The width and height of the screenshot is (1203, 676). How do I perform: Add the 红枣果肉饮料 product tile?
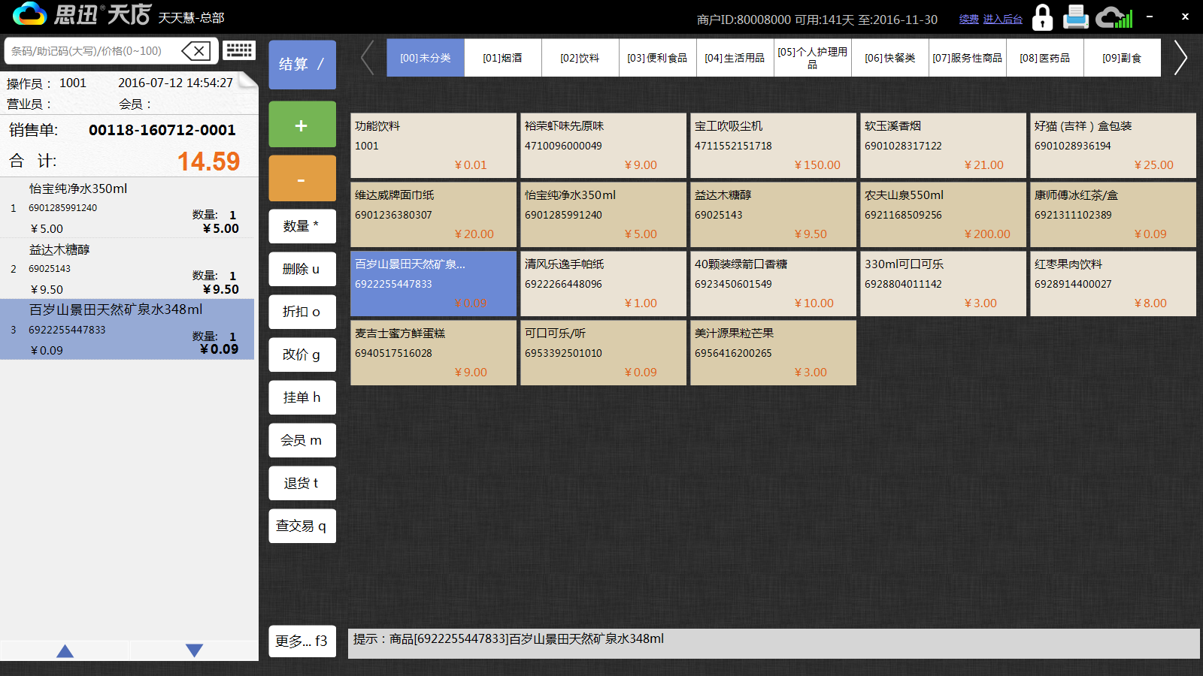(1114, 284)
